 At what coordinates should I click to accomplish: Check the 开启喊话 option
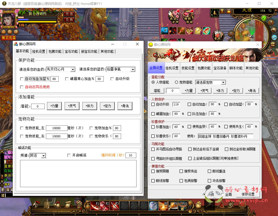[69, 155]
